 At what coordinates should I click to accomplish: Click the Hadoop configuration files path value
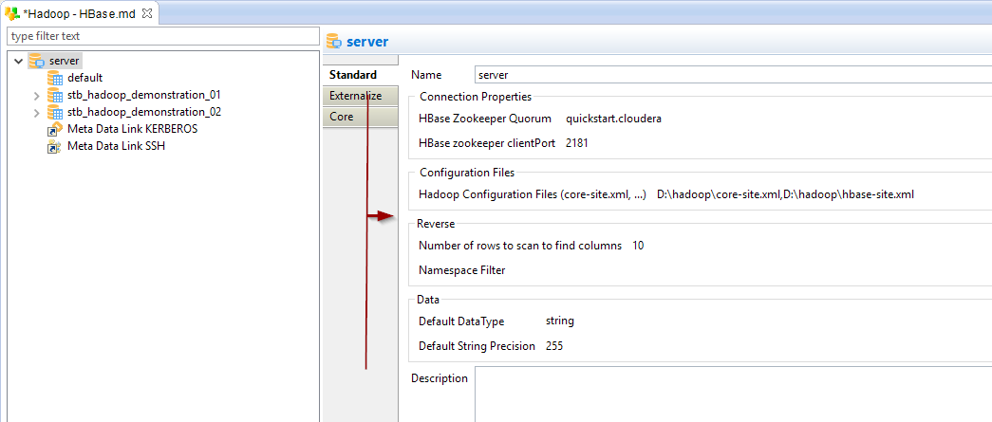pos(785,194)
